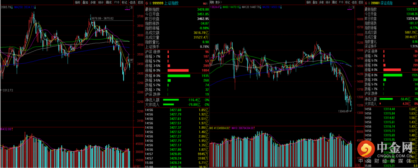Click the panel icon beside Shanghai chart's diamond
This screenshot has width=418, height=168.
131,7
